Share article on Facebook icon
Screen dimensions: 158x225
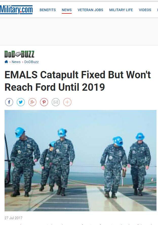point(9,102)
